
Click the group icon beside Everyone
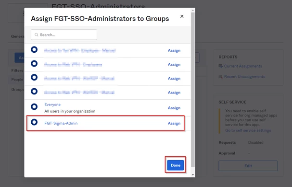tap(34, 107)
